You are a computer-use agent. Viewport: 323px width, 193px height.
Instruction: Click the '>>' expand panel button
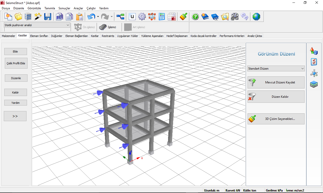coord(15,116)
